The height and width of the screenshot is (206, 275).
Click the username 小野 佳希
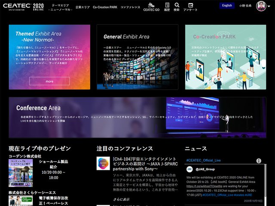pyautogui.click(x=245, y=6)
